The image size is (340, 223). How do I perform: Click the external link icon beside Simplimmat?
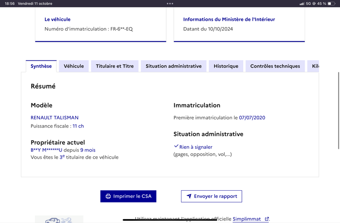(267, 219)
